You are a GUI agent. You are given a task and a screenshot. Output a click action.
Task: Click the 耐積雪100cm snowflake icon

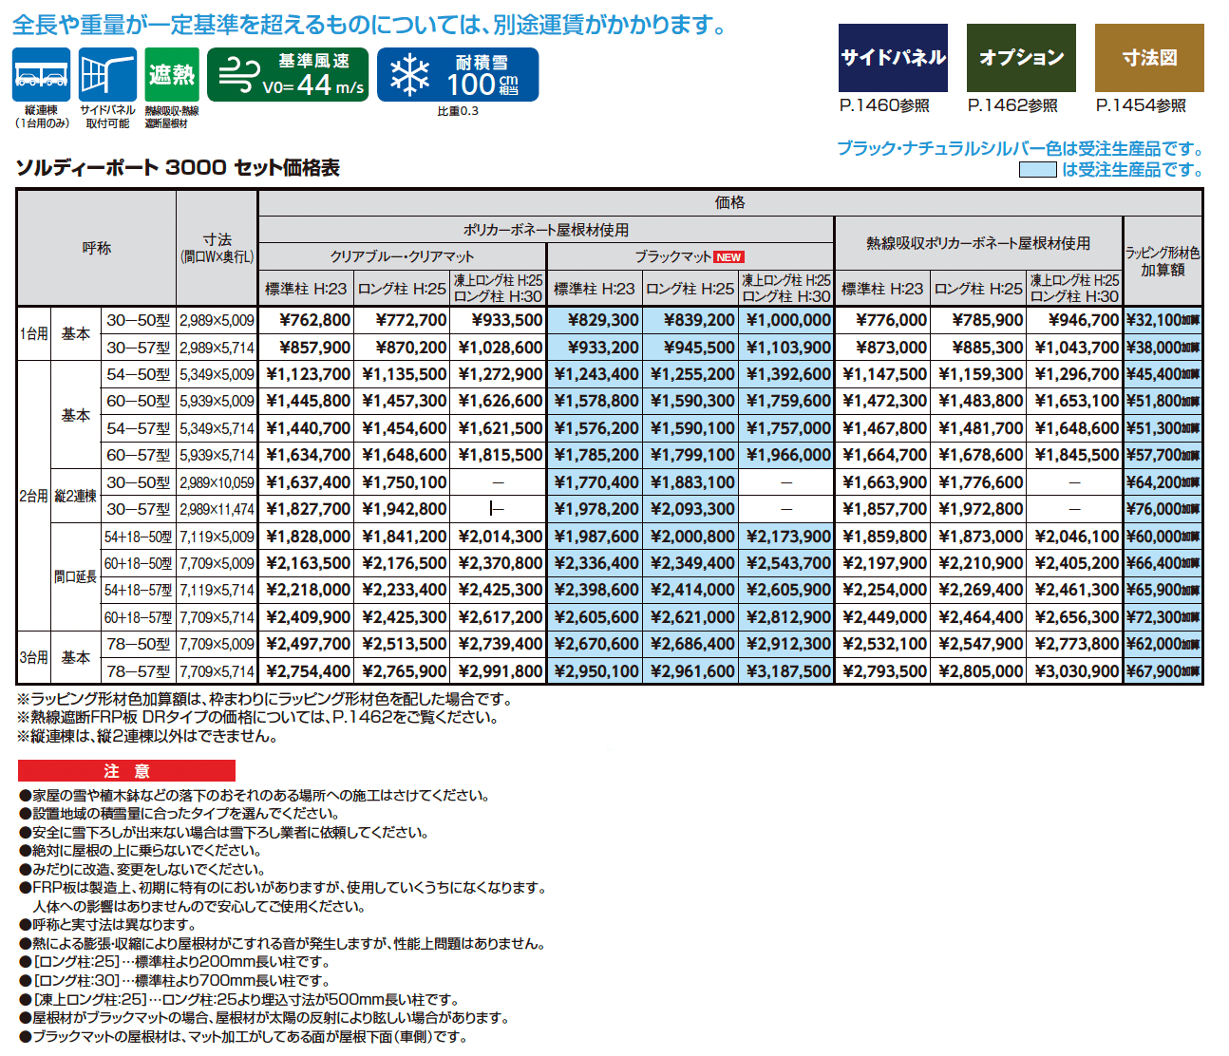tap(460, 74)
